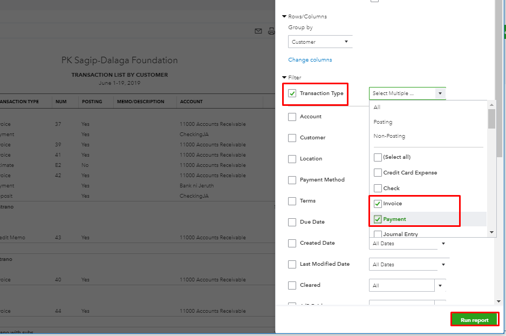
Task: Choose Non-Posting from the dropdown list
Action: [x=389, y=136]
